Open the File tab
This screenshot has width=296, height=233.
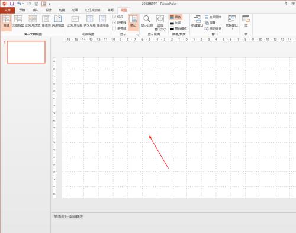[x=8, y=10]
